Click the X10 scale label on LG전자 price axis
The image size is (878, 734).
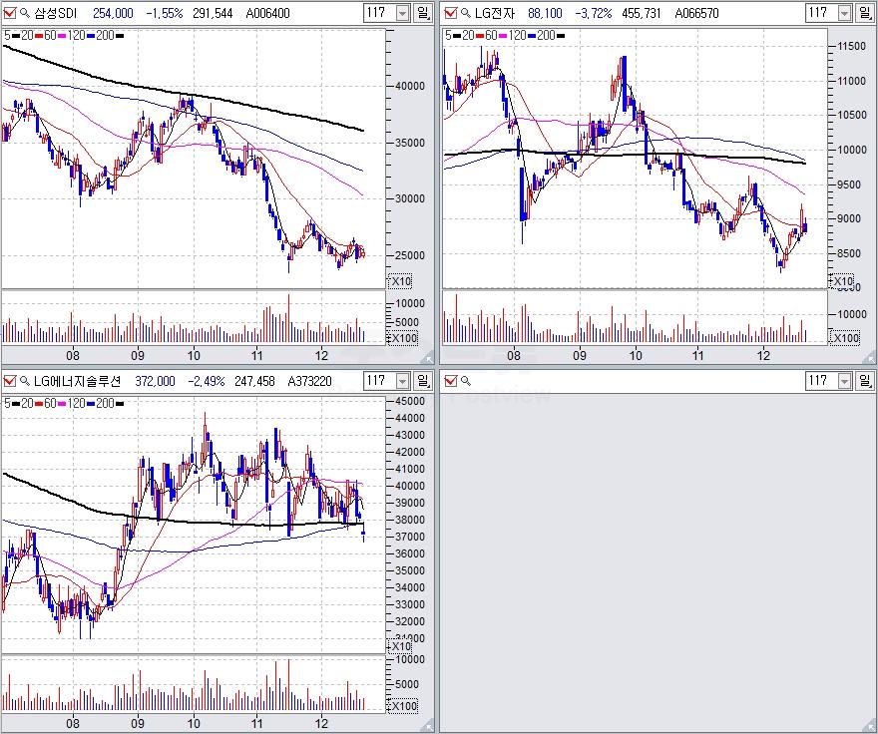click(843, 283)
